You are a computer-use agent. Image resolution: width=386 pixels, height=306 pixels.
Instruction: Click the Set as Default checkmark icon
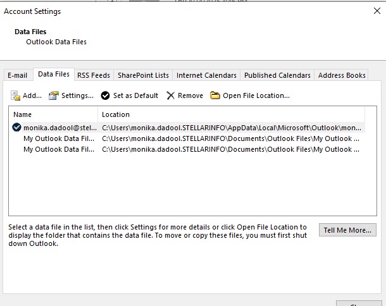pos(105,95)
